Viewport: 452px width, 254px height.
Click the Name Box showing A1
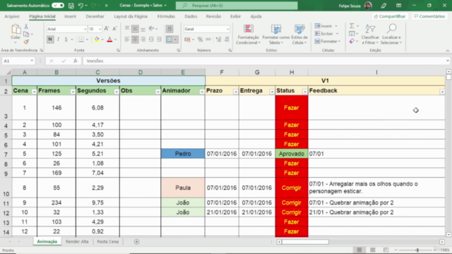click(x=18, y=61)
